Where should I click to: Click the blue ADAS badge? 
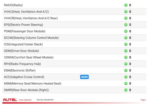click(84, 77)
